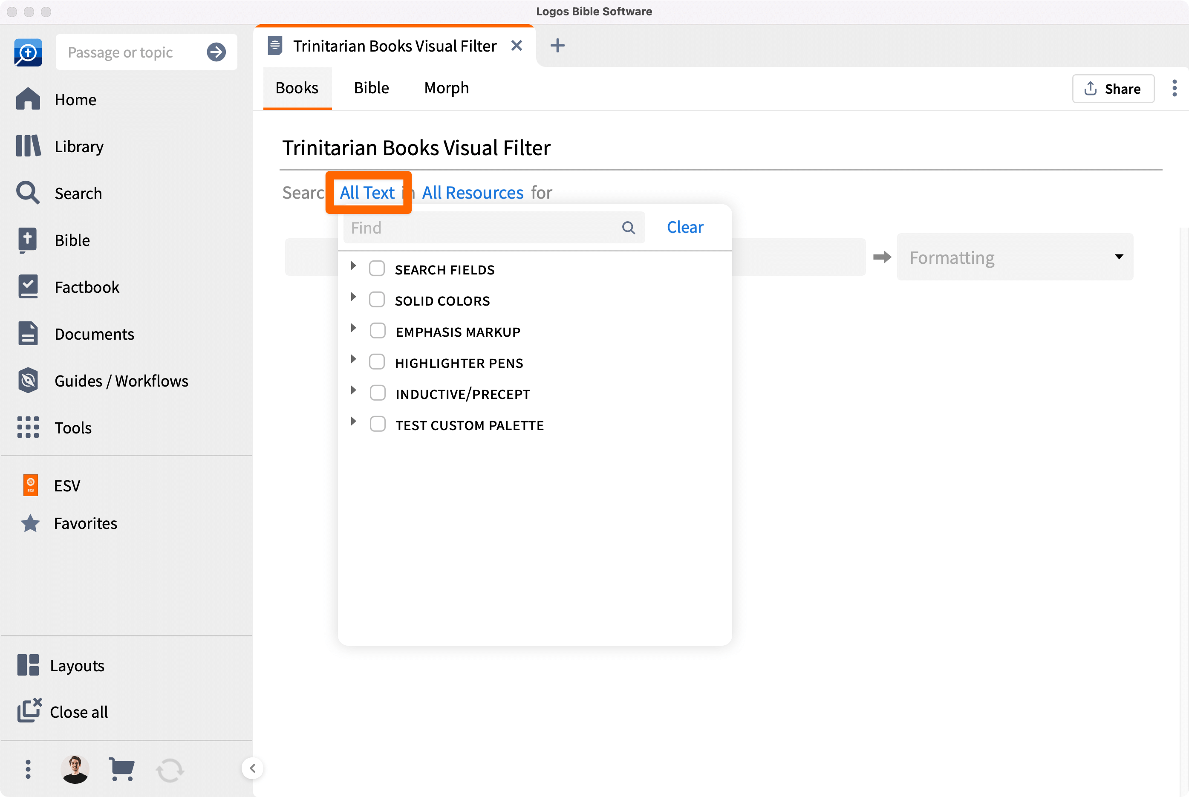Click the go arrow in passage box
The height and width of the screenshot is (797, 1189).
[216, 52]
